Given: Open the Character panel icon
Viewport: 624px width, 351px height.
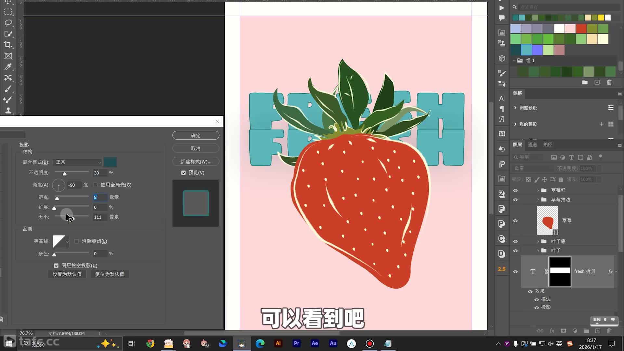Looking at the screenshot, I should click(x=502, y=98).
